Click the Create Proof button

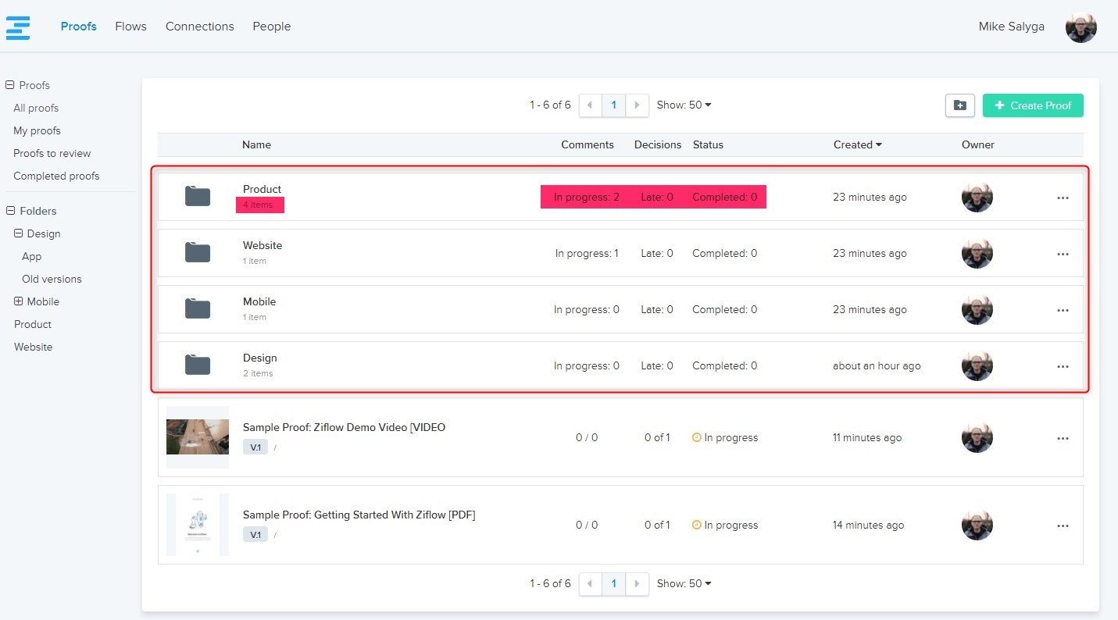point(1032,105)
